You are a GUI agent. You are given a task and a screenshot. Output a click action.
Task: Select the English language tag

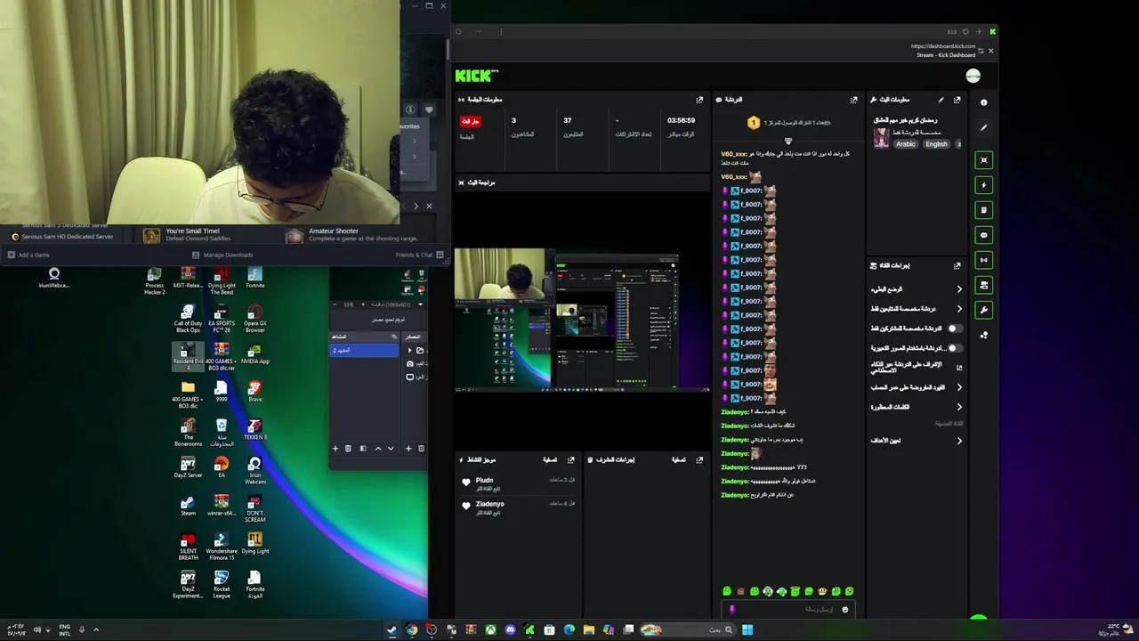point(936,144)
